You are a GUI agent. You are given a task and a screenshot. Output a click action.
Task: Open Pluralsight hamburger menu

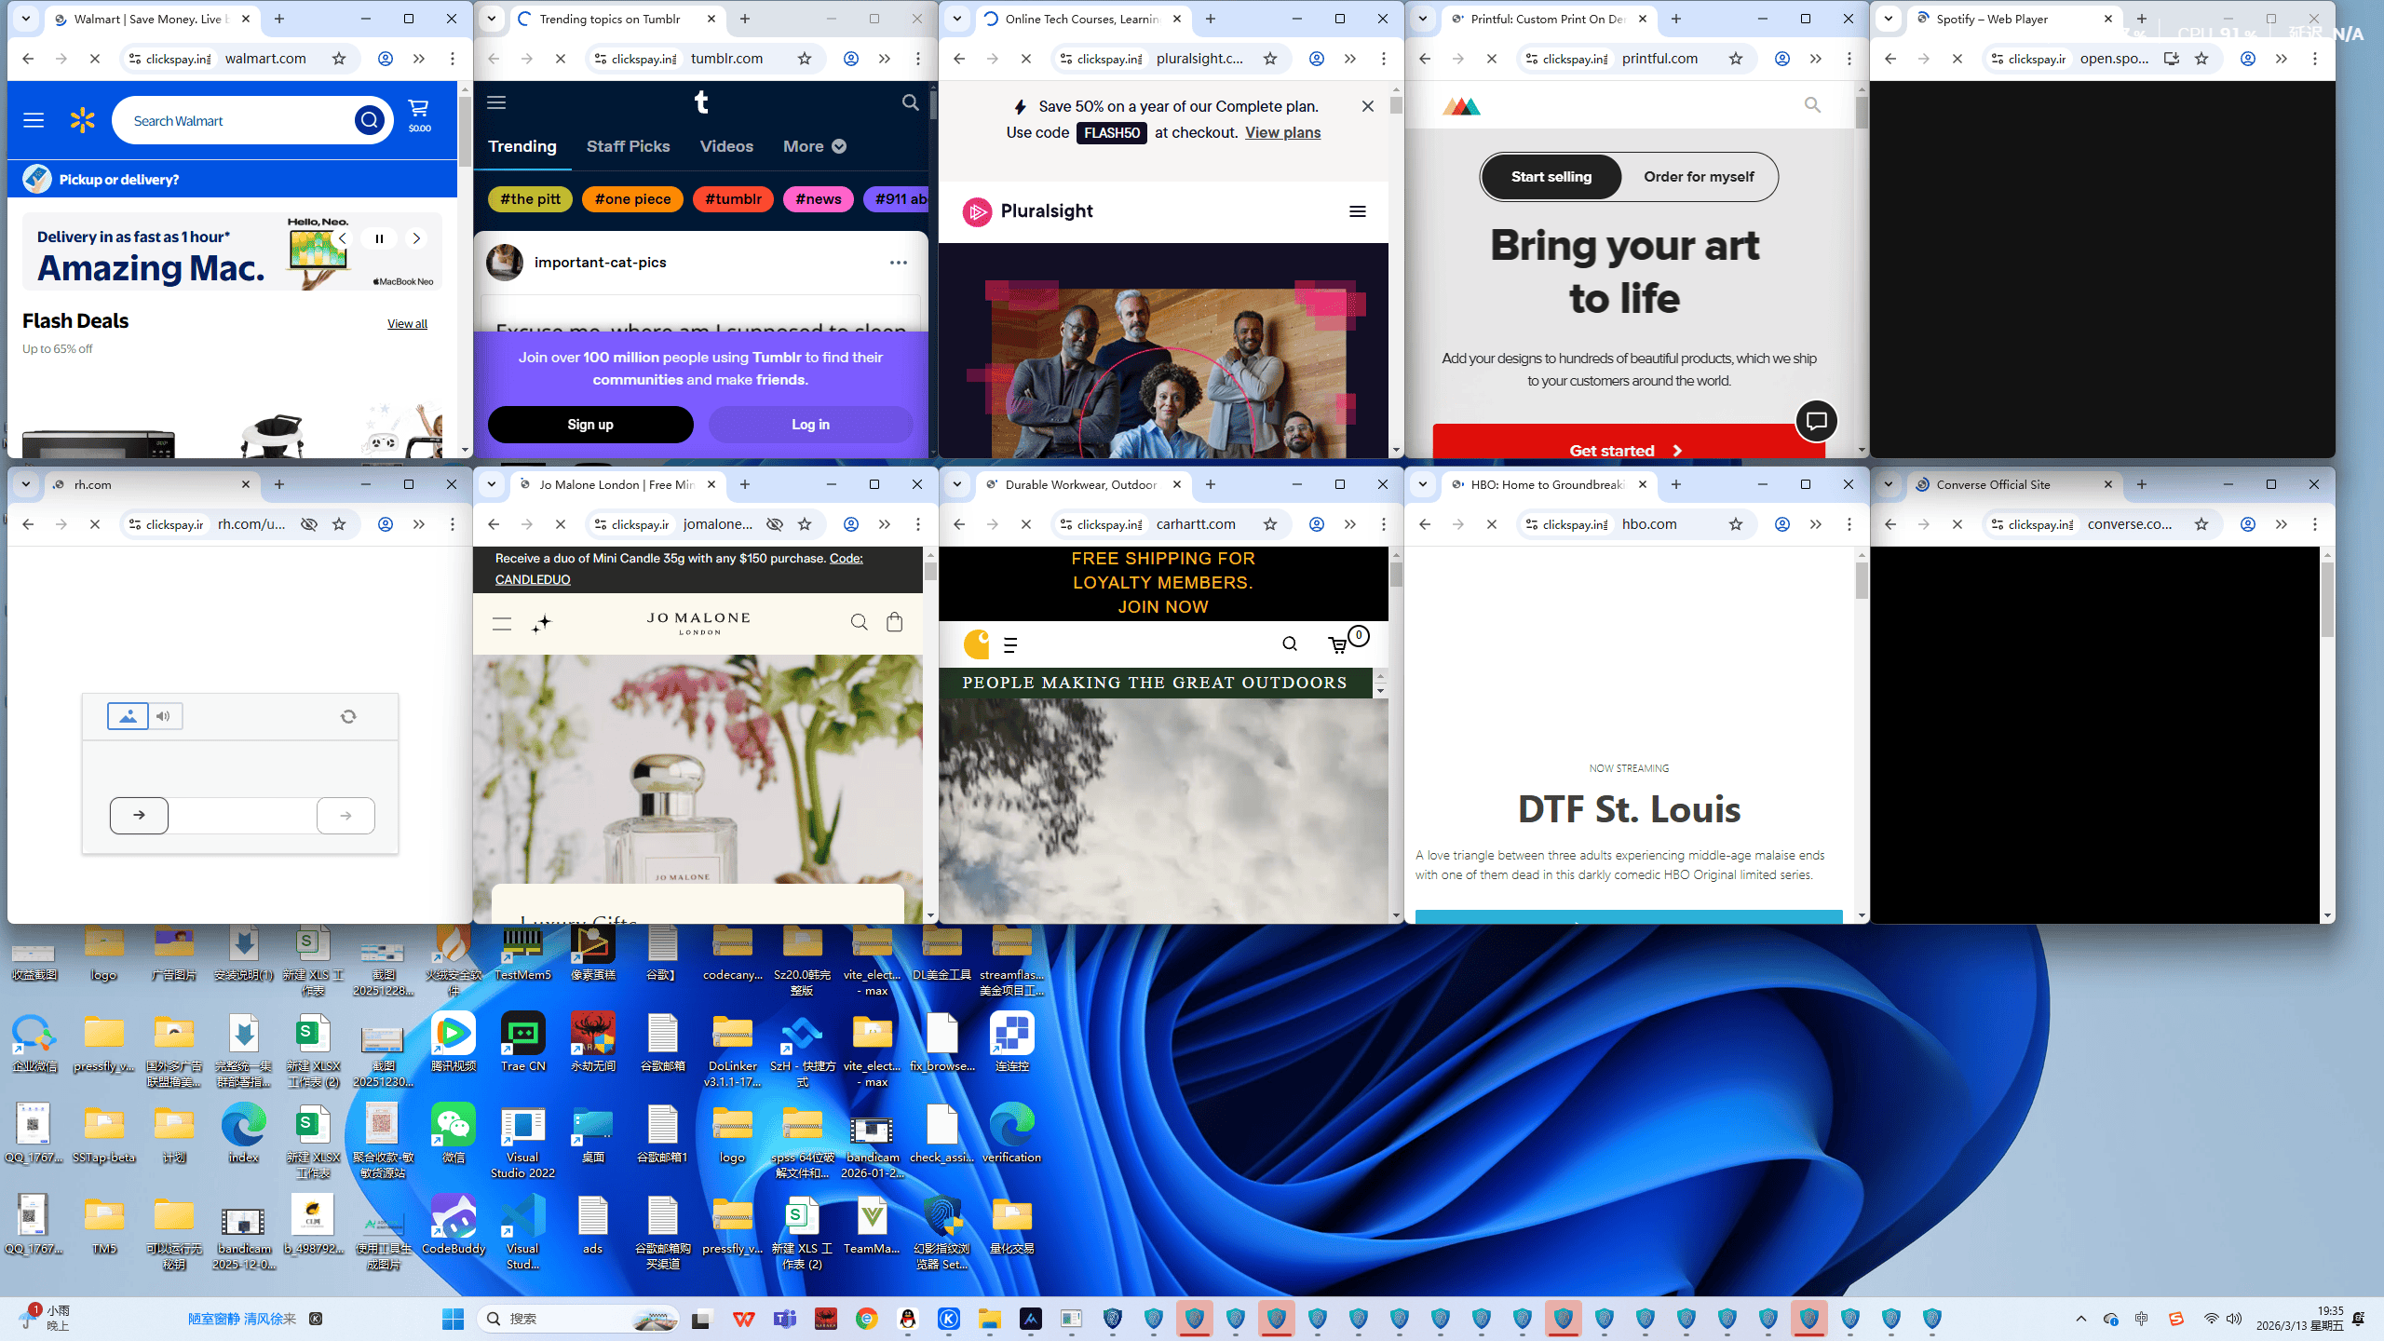pyautogui.click(x=1357, y=211)
